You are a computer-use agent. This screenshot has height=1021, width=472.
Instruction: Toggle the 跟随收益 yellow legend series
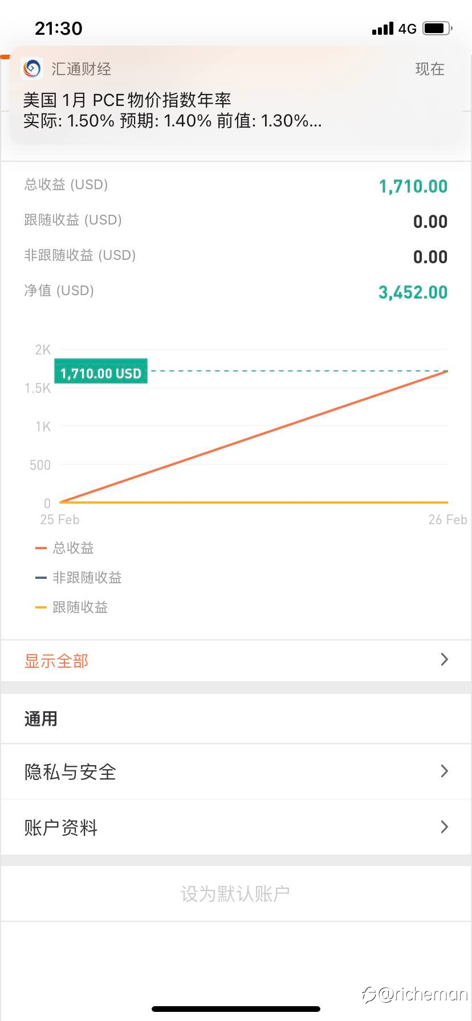72,607
